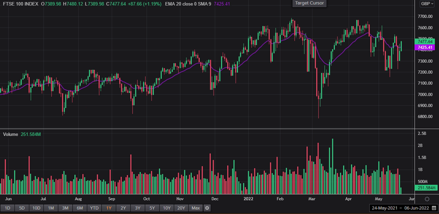Click the 2022 label on time axis
This screenshot has width=439, height=214.
(248, 199)
